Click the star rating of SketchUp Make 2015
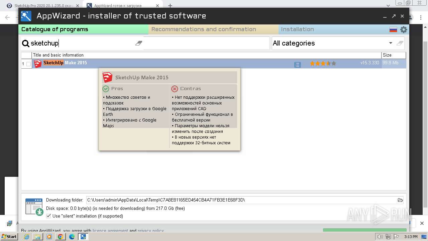 (323, 63)
